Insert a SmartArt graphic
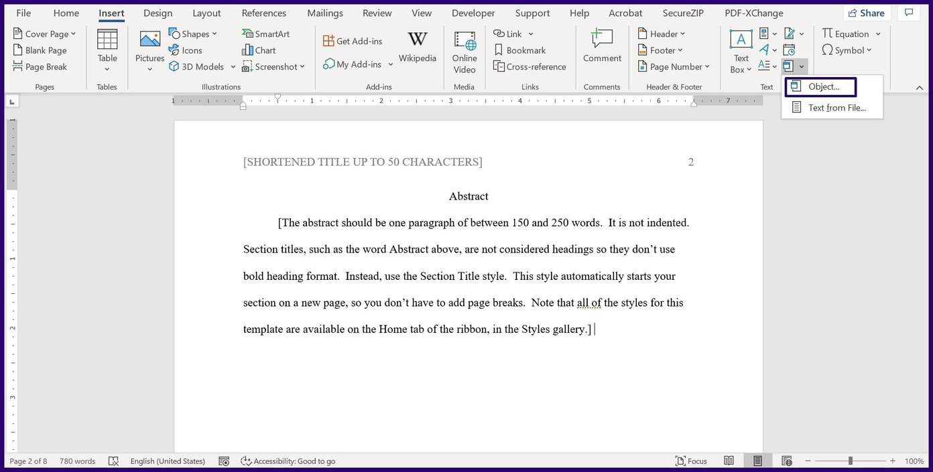 pos(265,33)
